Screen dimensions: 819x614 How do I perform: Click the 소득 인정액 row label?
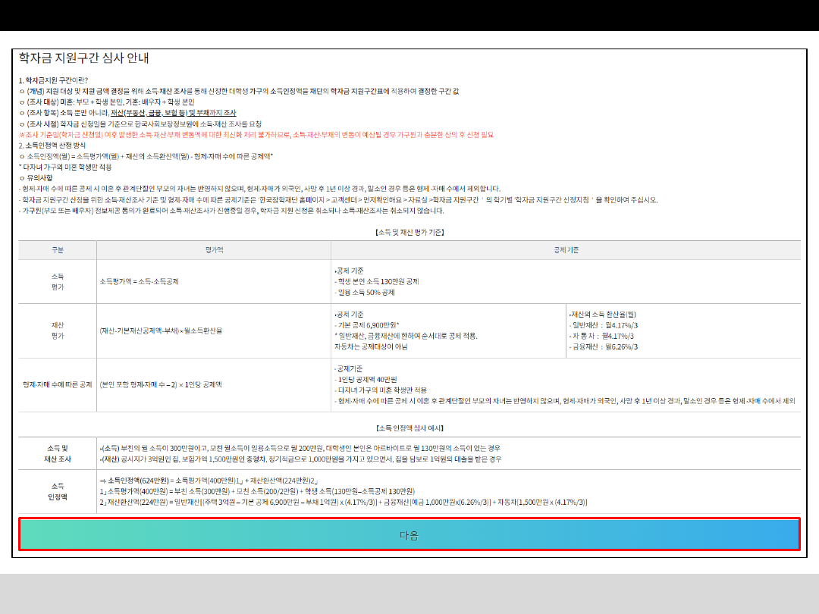click(58, 491)
